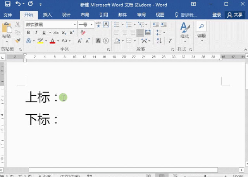Select the Format Painter brush
The height and width of the screenshot is (177, 248).
pyautogui.click(x=18, y=41)
